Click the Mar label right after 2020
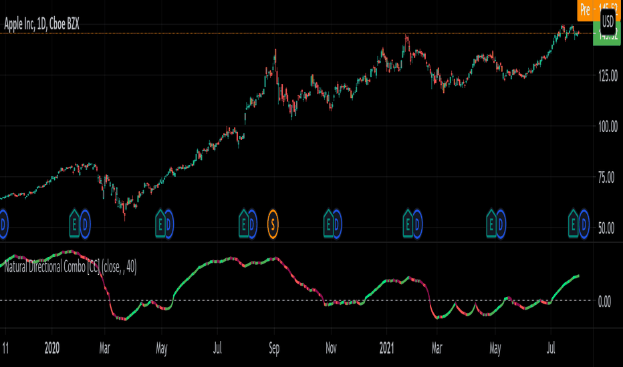This screenshot has width=623, height=367. 104,348
